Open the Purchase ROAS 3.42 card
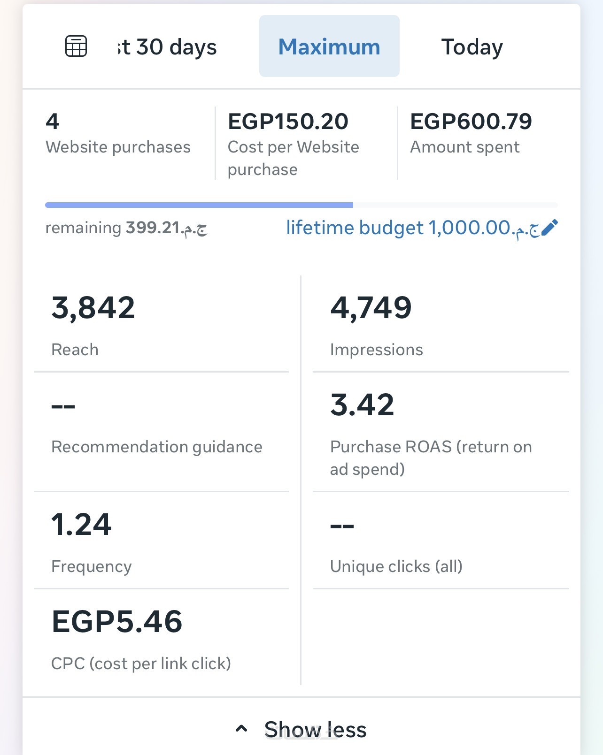The image size is (603, 755). [441, 433]
